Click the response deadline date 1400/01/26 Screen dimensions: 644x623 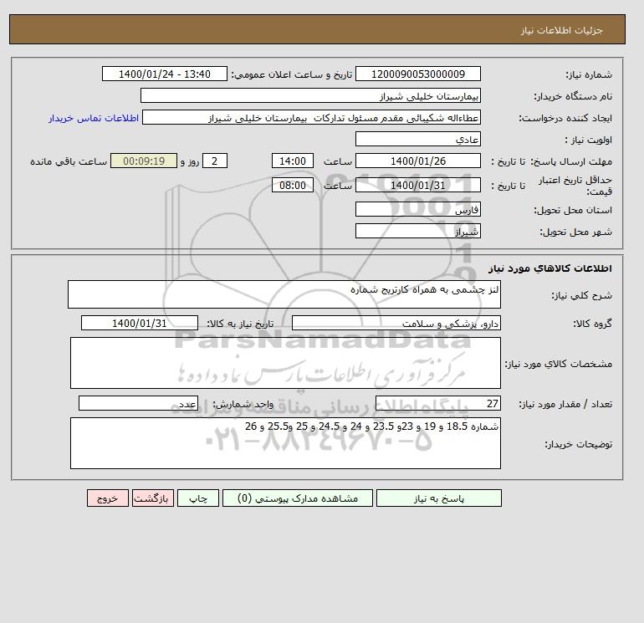(417, 161)
